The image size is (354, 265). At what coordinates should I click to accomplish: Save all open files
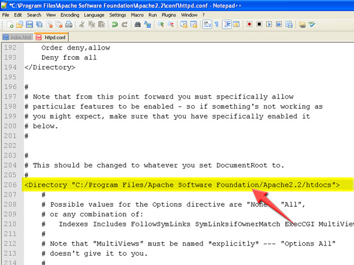click(39, 24)
